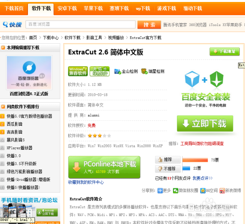Open 快播(Qvod播放器)增强版 in ranking
The width and height of the screenshot is (245, 224).
28,179
